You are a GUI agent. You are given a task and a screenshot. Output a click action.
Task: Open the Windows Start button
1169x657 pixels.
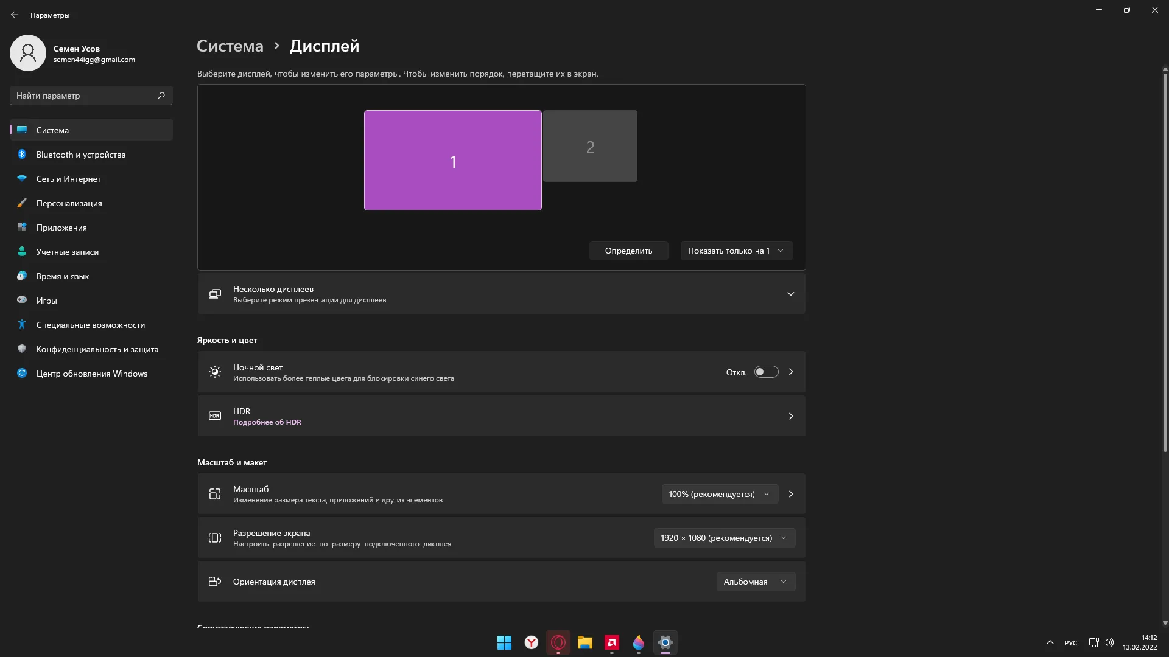coord(504,642)
